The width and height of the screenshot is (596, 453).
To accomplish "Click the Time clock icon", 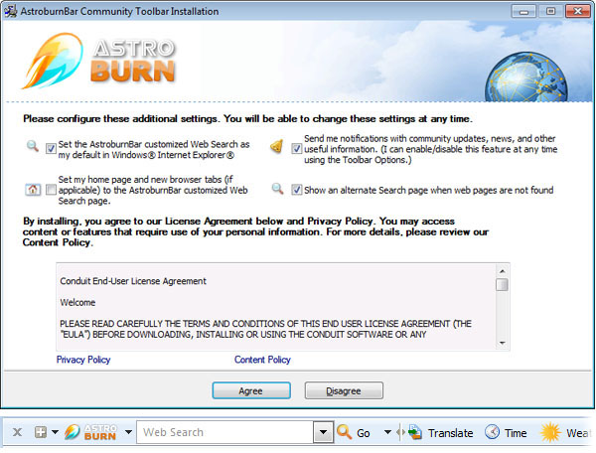I will point(493,432).
